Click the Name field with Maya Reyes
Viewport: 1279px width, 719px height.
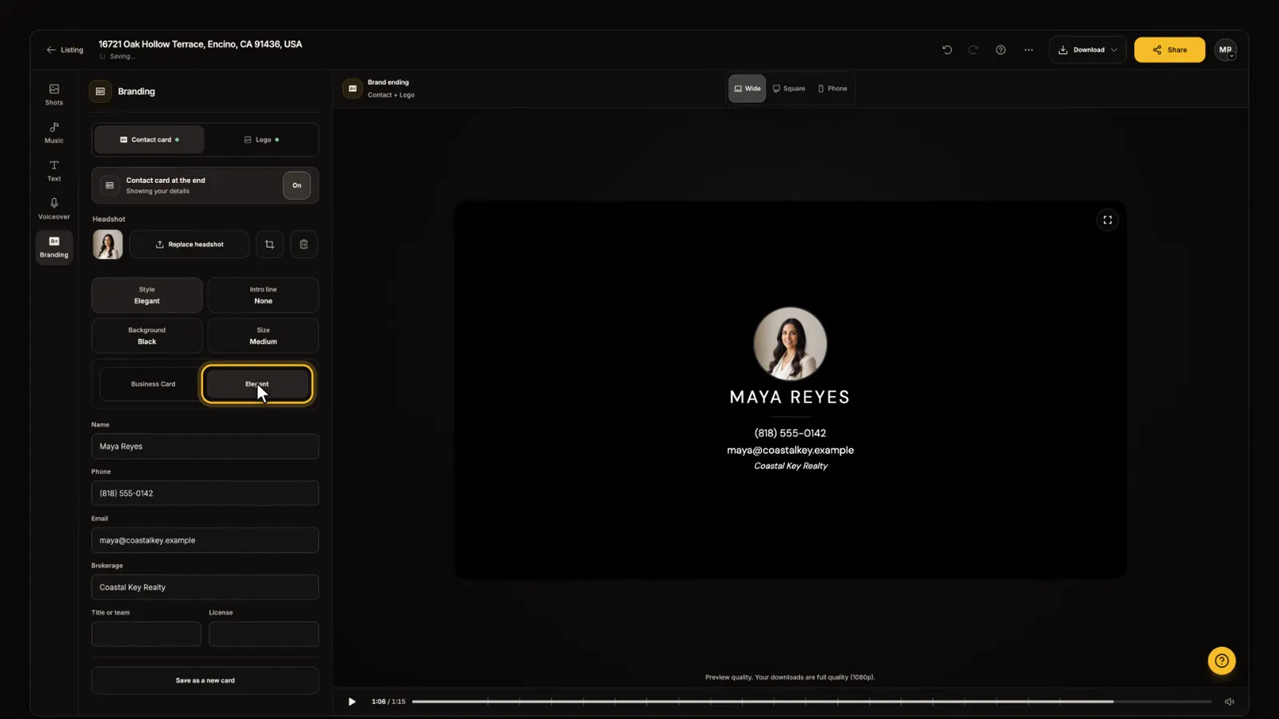205,447
